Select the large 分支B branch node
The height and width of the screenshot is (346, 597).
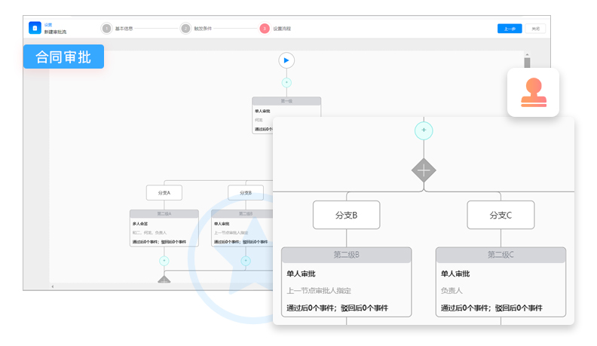[347, 215]
